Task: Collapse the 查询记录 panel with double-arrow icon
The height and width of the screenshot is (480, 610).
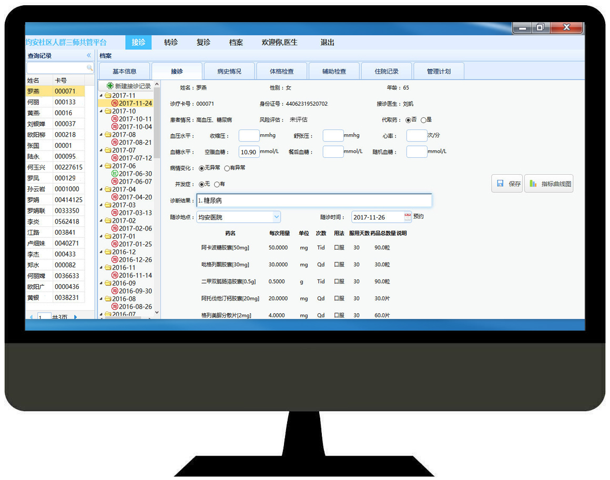Action: point(89,55)
